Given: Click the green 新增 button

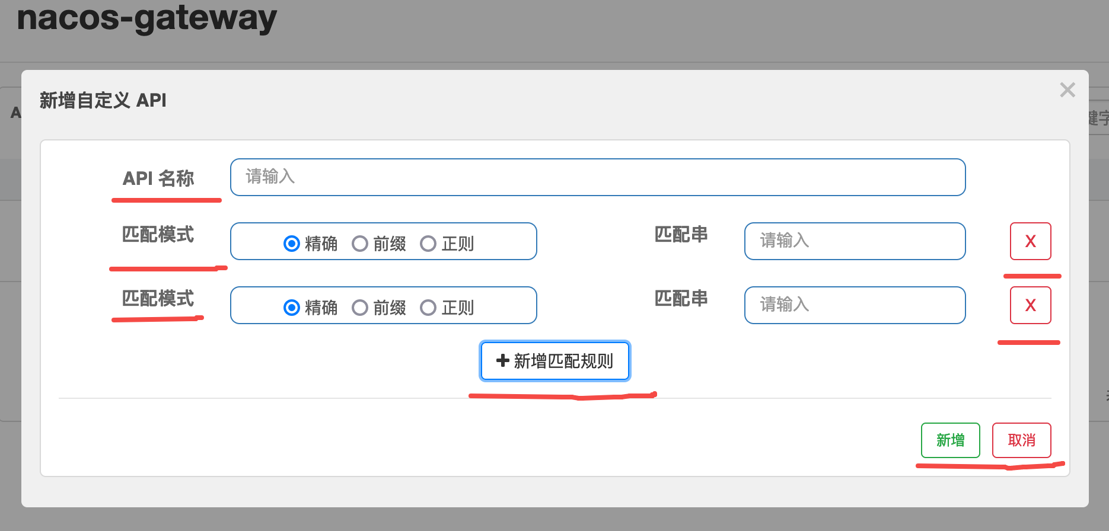Looking at the screenshot, I should point(951,440).
